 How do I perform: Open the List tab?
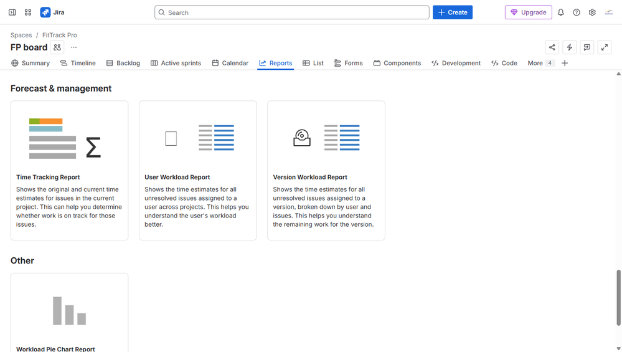313,63
